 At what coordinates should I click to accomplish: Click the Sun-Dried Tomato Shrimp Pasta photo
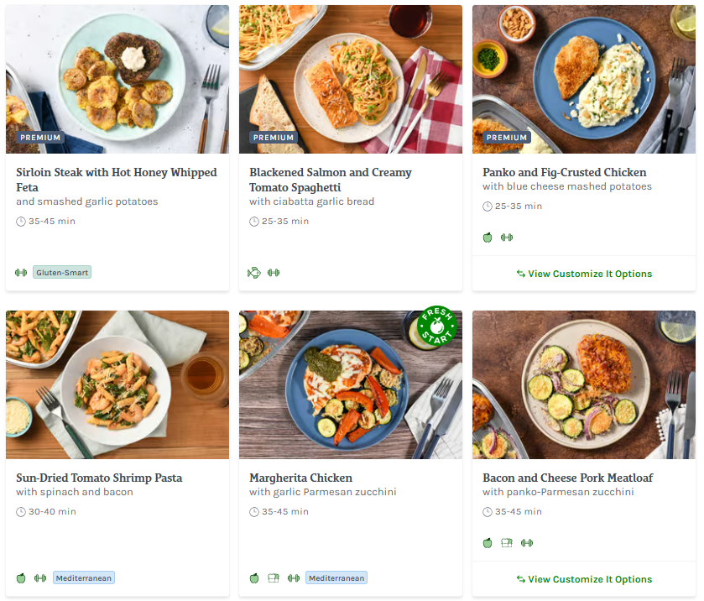117,384
